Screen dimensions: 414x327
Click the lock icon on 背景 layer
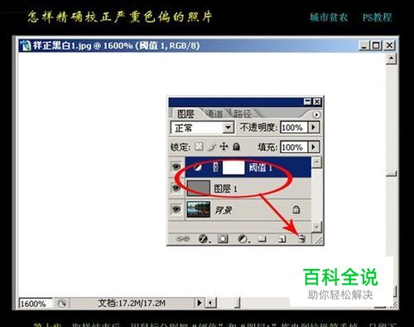[x=296, y=209]
